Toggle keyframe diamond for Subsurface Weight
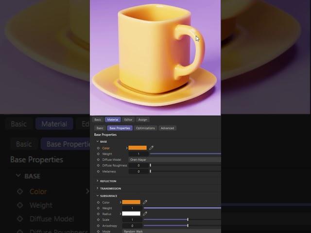Screen dimensions: 311x233 click(98, 208)
